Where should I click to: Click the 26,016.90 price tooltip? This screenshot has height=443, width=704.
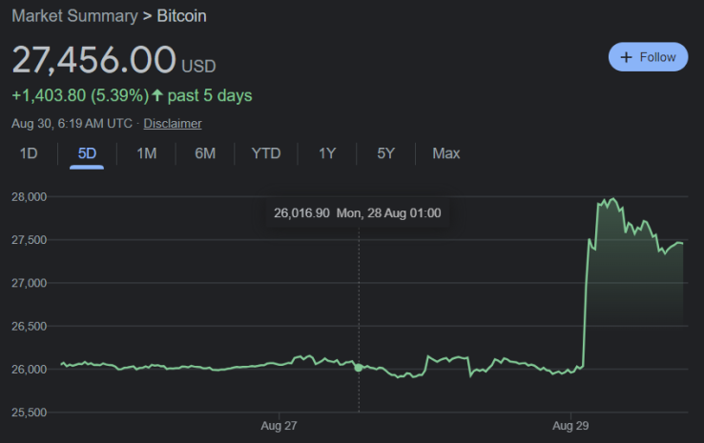(x=358, y=213)
